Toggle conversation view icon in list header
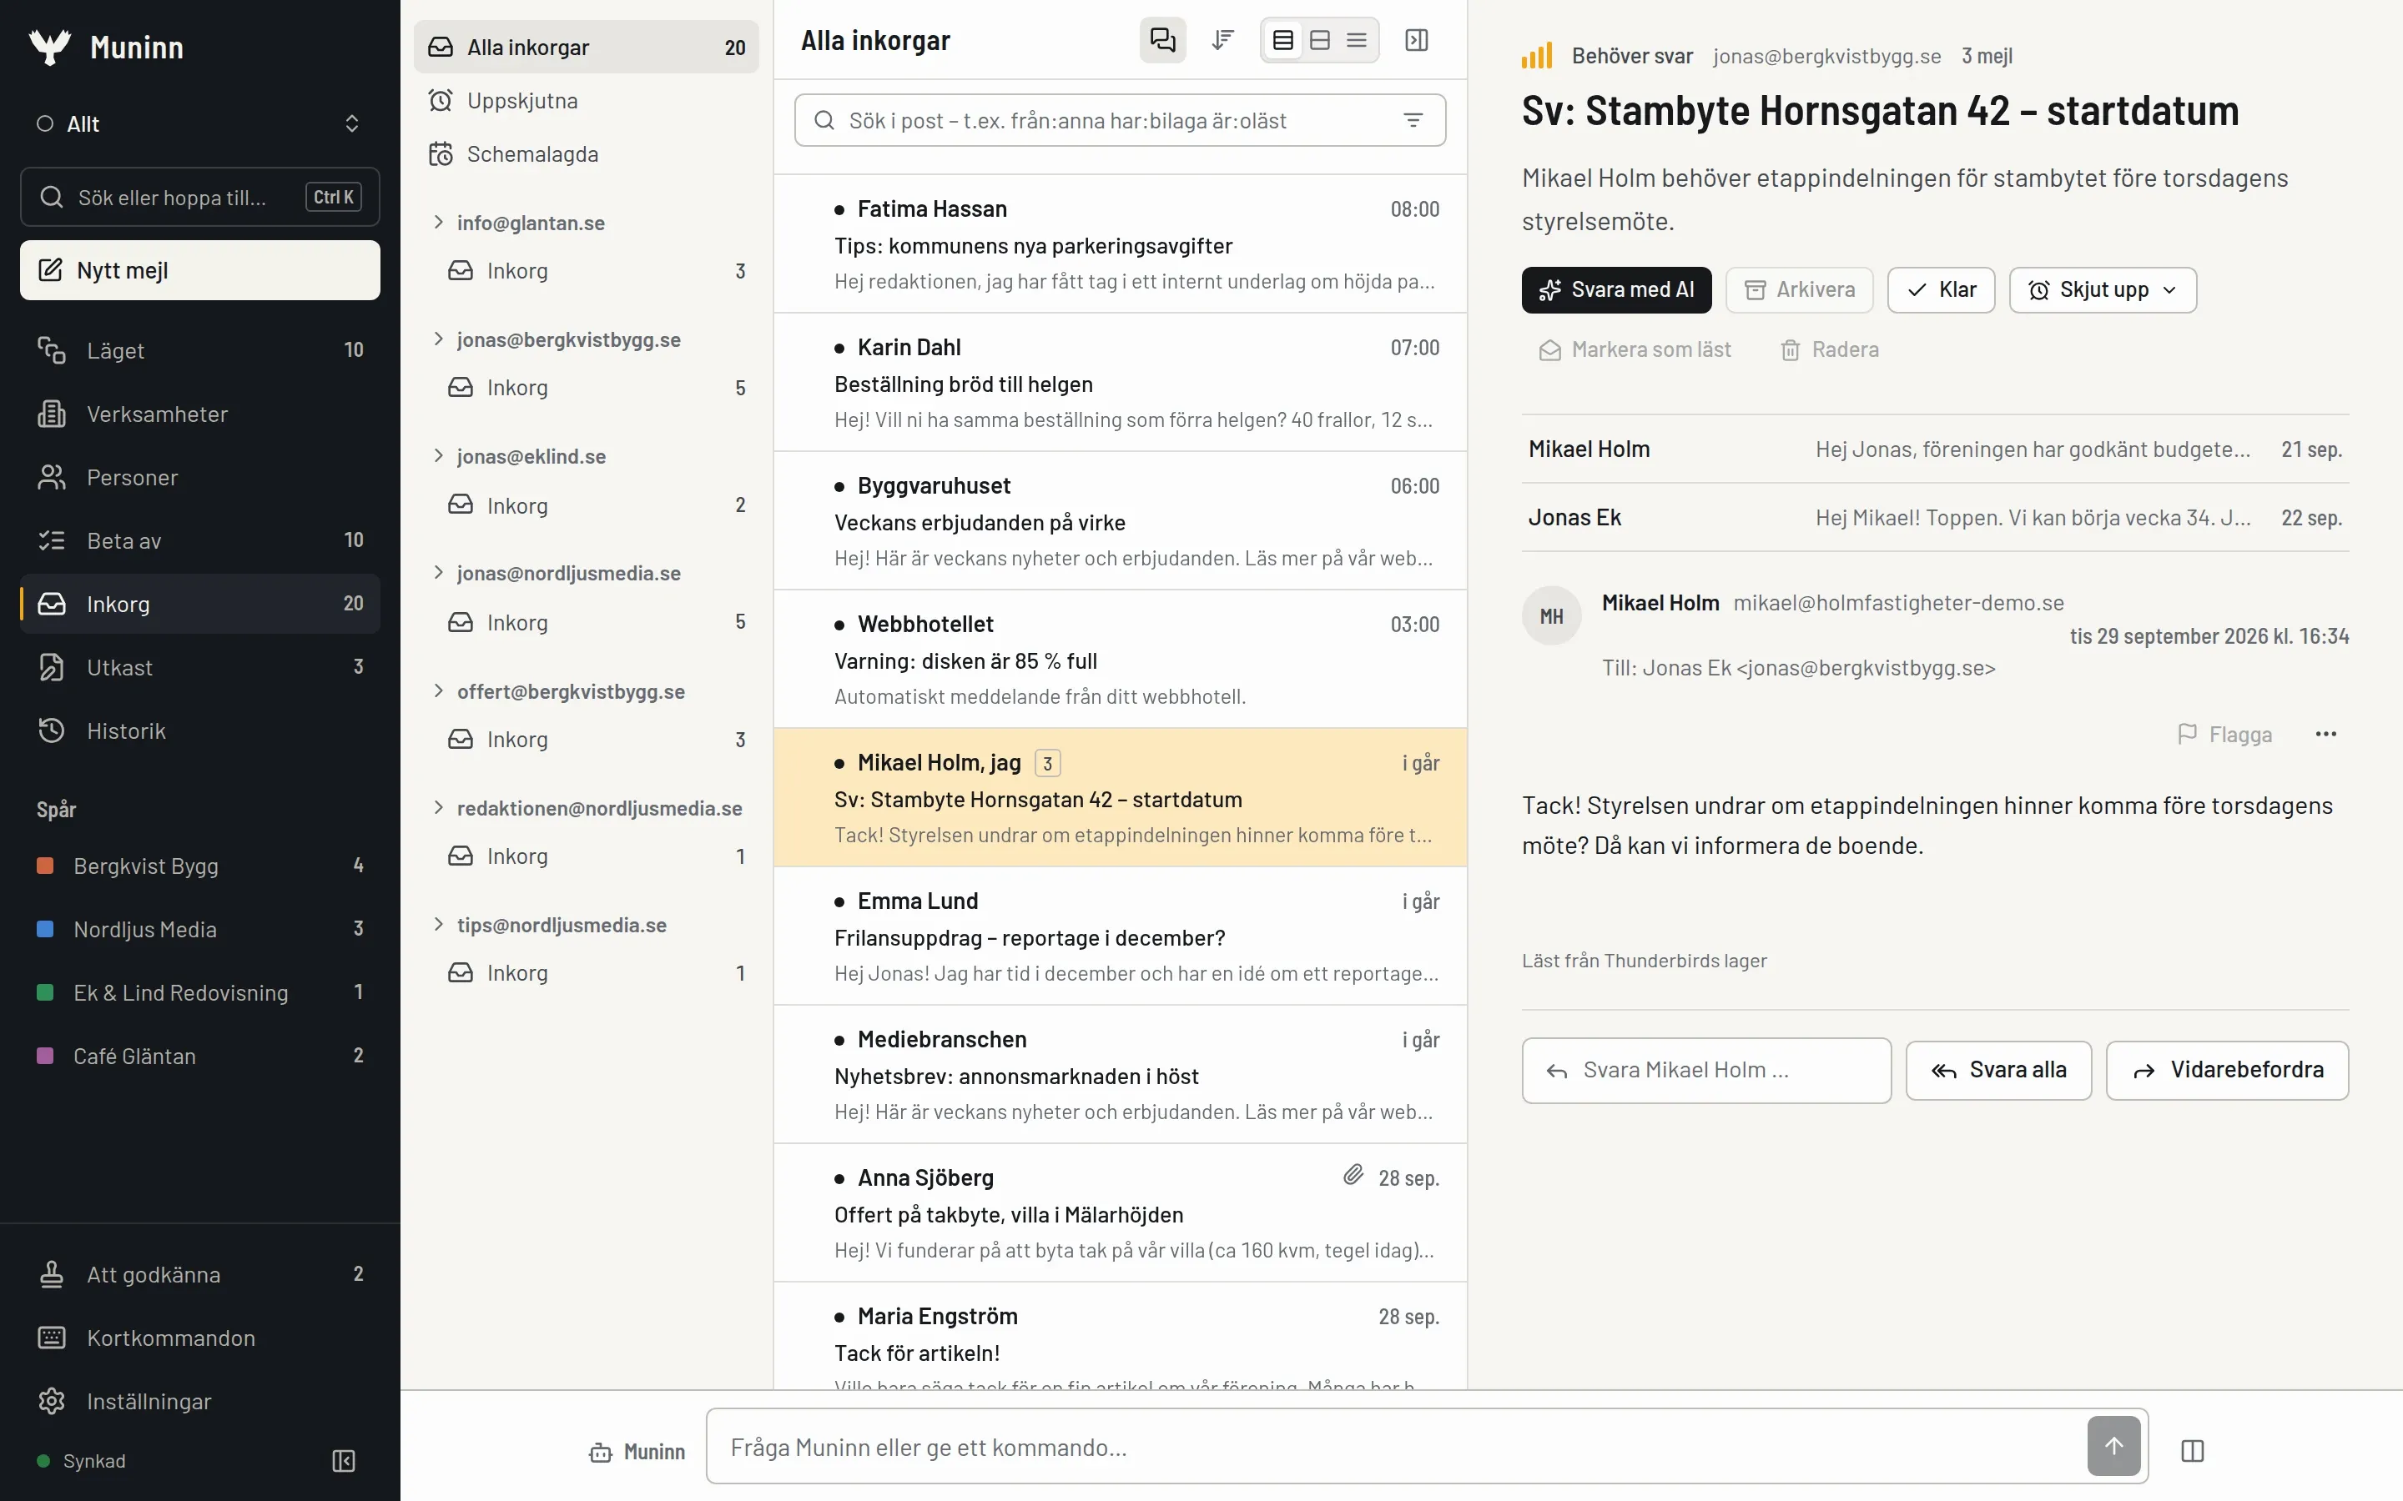The width and height of the screenshot is (2403, 1501). coord(1161,41)
